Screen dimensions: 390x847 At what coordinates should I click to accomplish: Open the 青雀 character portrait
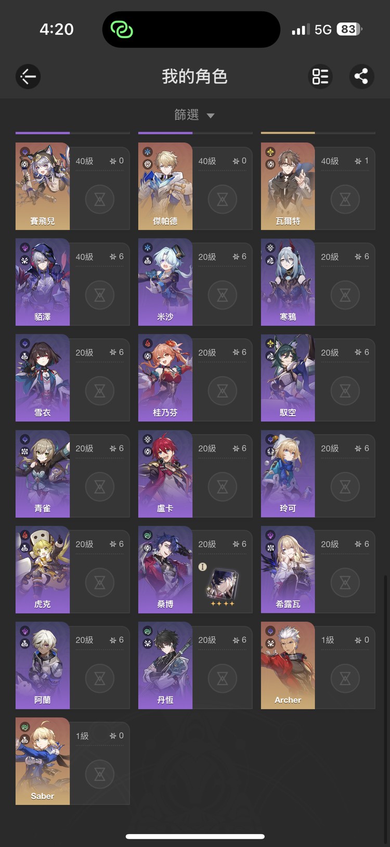coord(43,474)
